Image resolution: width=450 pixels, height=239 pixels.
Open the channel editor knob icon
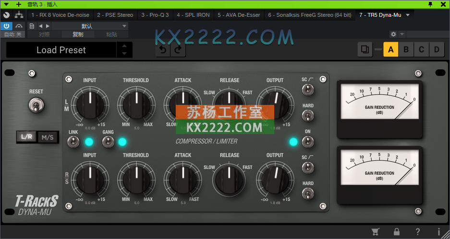[x=6, y=14]
